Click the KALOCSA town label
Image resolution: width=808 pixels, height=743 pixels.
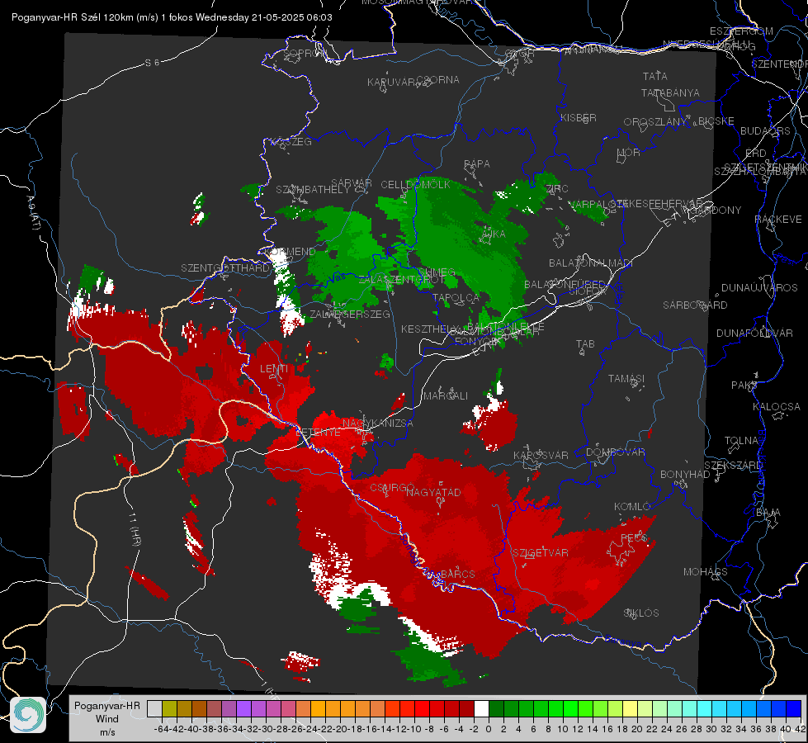[776, 406]
